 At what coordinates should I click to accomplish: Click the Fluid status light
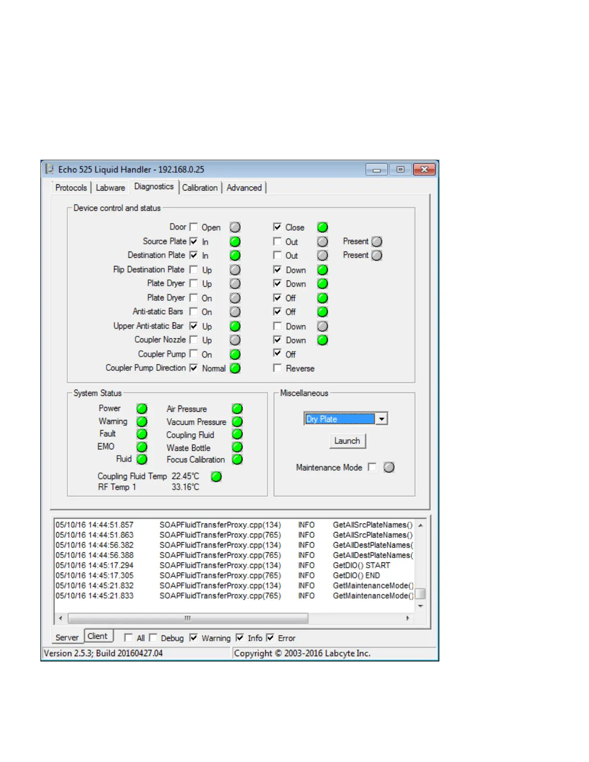click(x=142, y=459)
